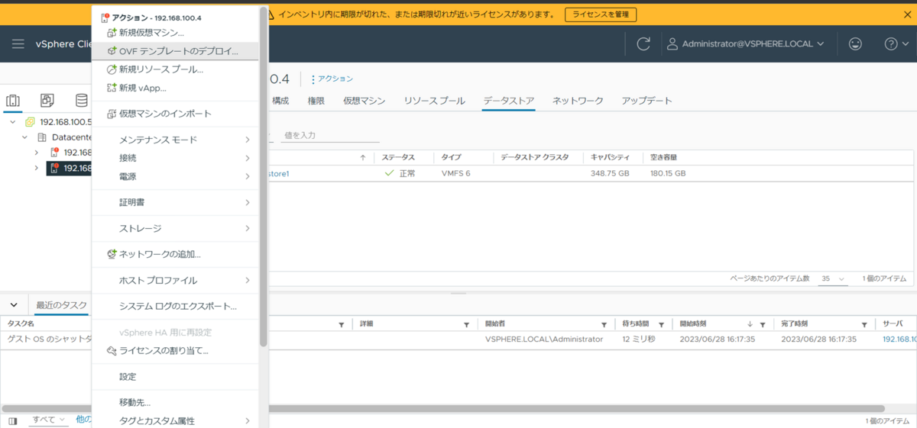Click the horizontal scrollbar of task list
Screen dimensions: 917x428
pyautogui.click(x=443, y=409)
